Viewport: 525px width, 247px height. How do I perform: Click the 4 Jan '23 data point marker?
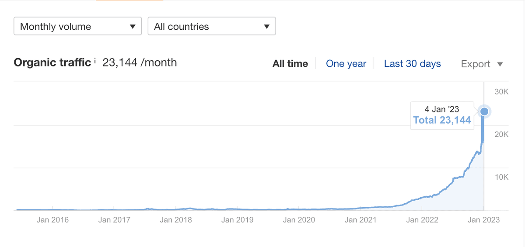pyautogui.click(x=484, y=111)
